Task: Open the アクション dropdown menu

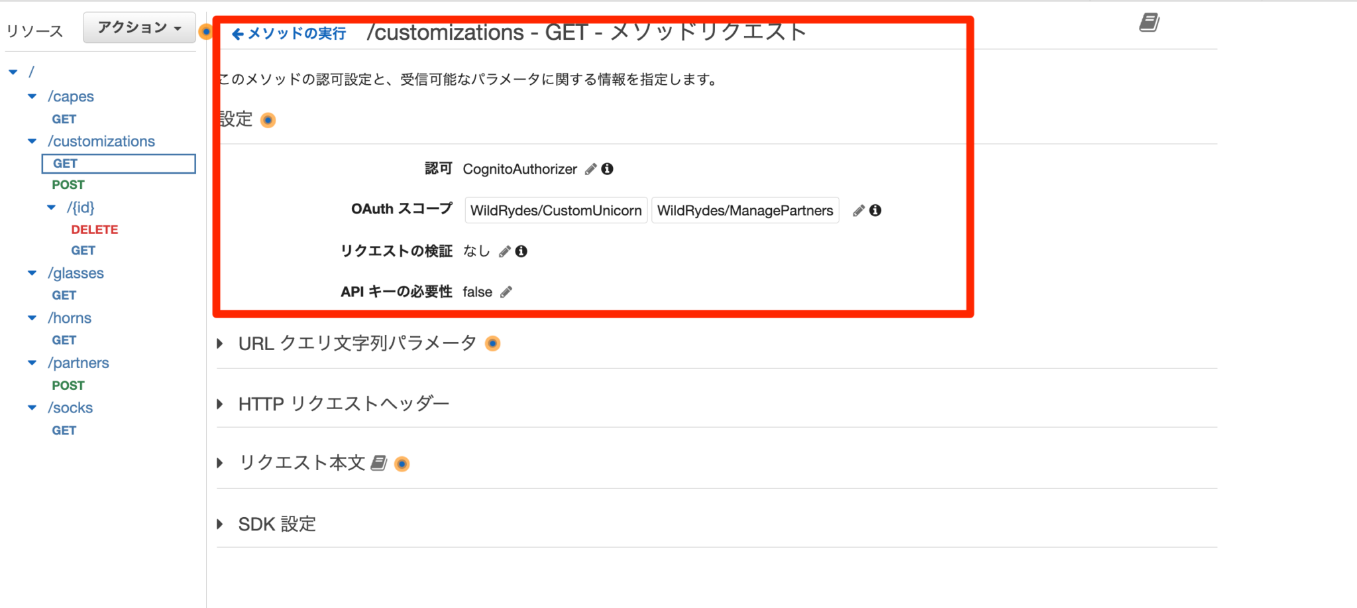Action: (x=138, y=28)
